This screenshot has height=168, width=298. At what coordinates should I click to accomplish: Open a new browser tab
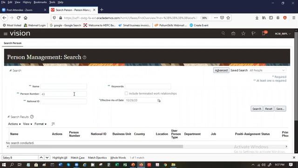tap(102, 10)
